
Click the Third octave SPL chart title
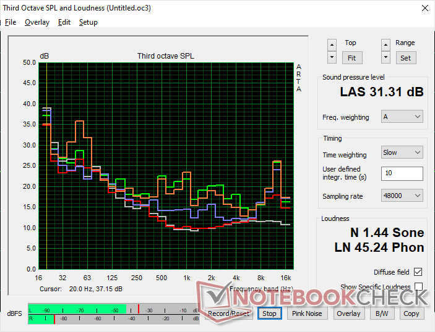(x=166, y=56)
